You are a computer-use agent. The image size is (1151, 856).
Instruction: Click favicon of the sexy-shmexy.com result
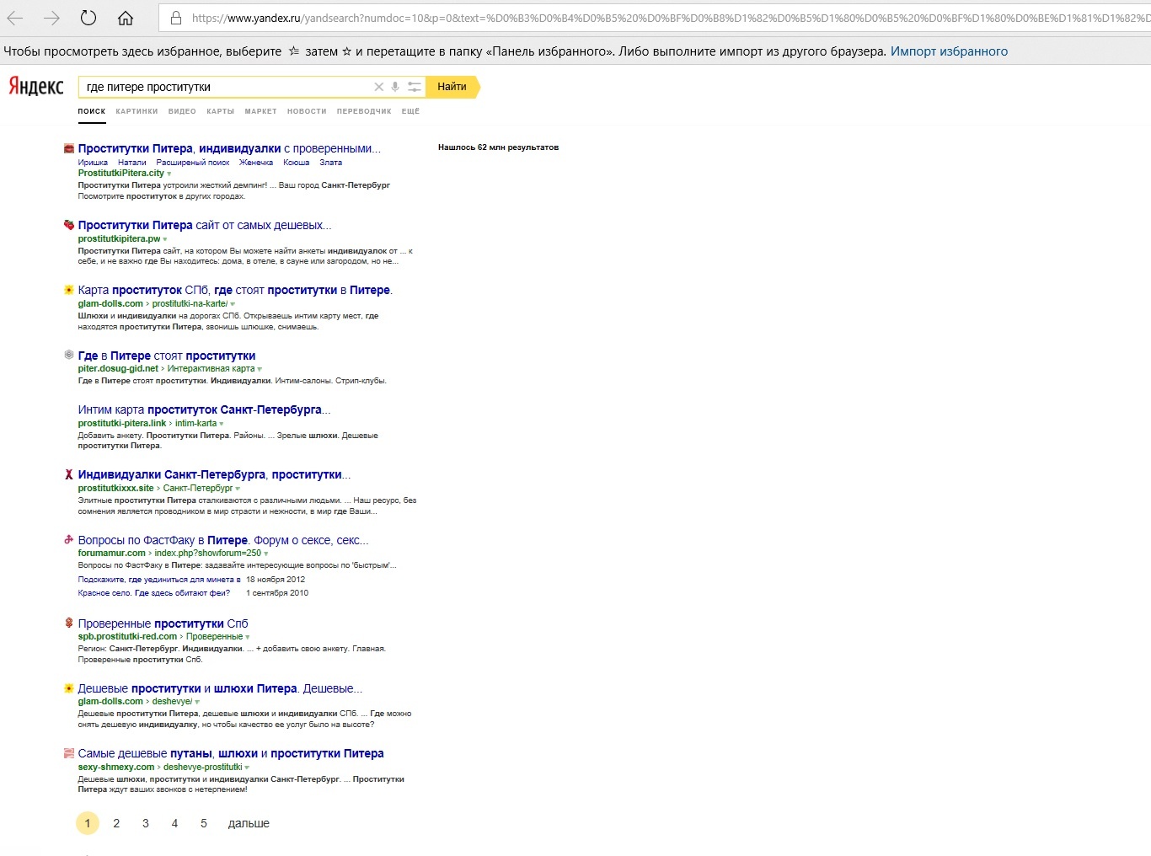point(69,753)
